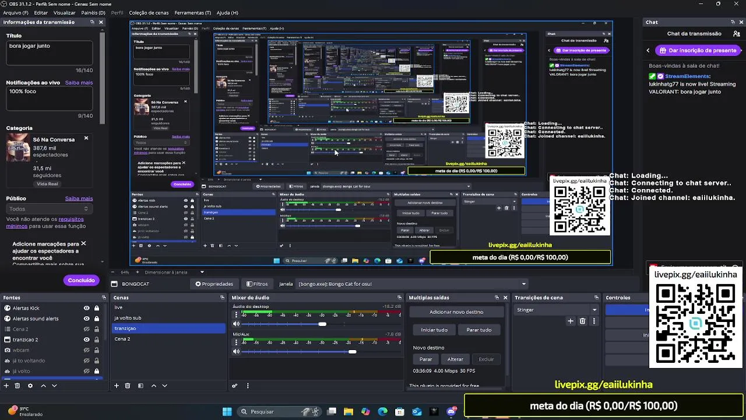Unlock the Alertas Kick source

tap(97, 308)
